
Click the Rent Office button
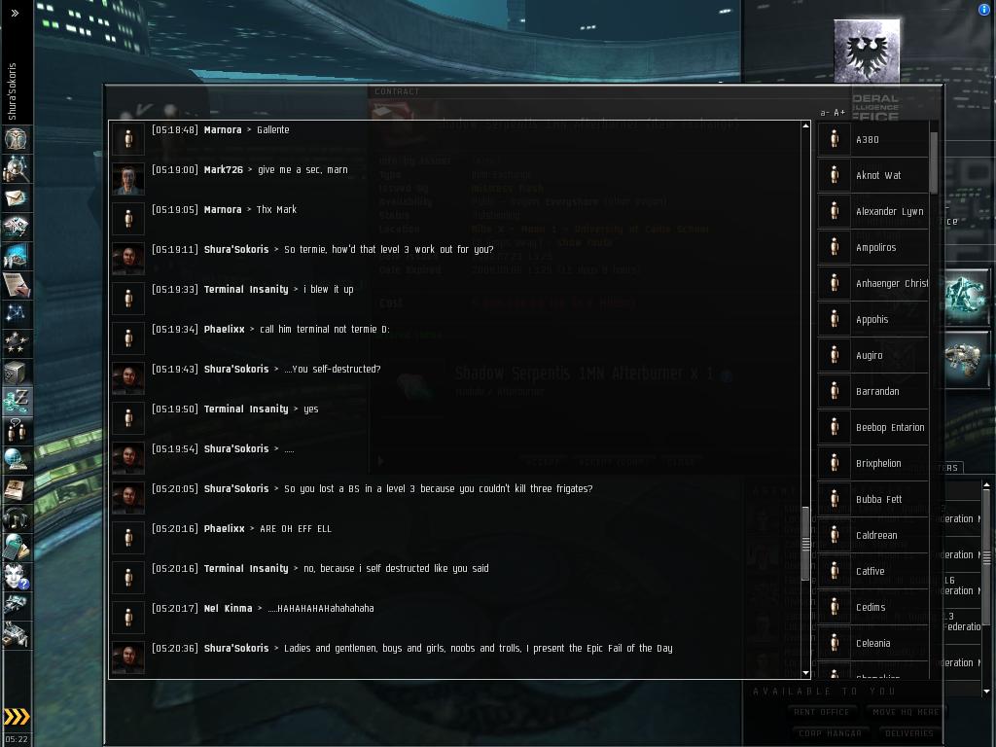(x=821, y=712)
